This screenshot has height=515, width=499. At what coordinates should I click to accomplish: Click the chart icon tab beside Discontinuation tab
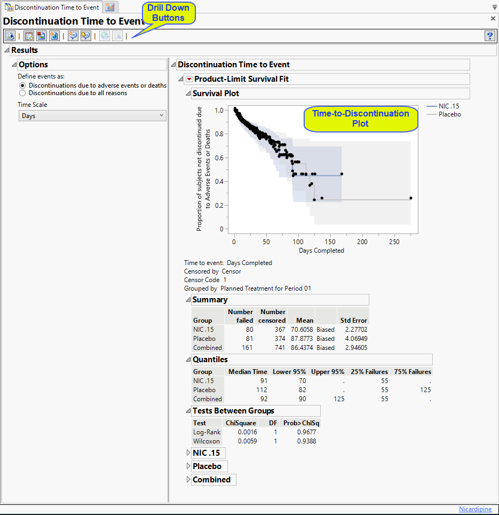(x=110, y=7)
